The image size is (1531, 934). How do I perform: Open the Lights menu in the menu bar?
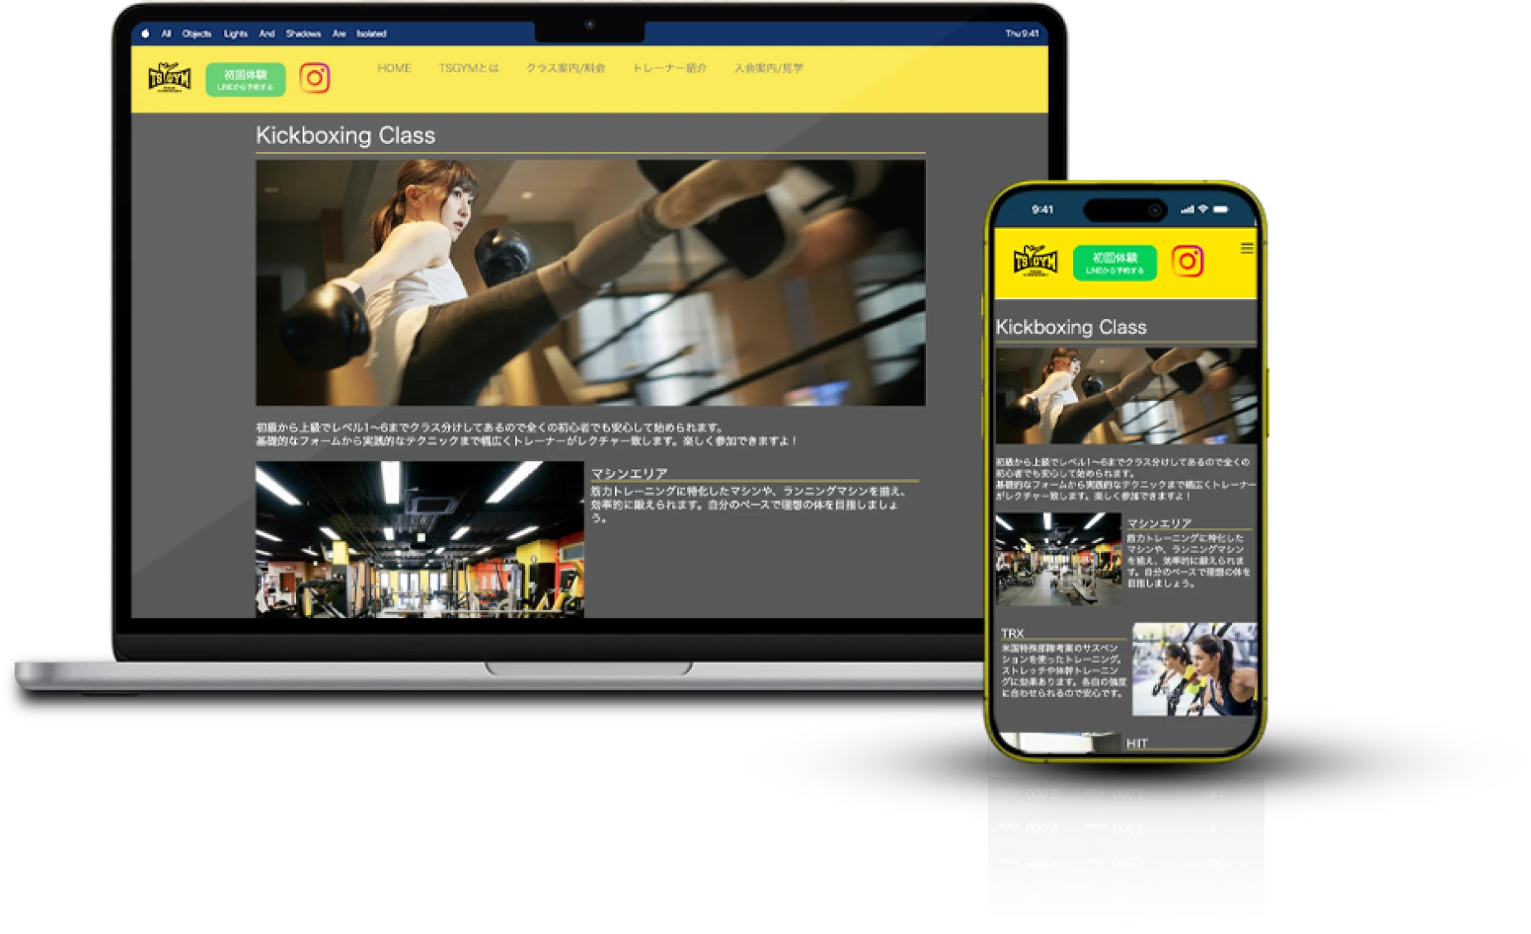[x=236, y=34]
